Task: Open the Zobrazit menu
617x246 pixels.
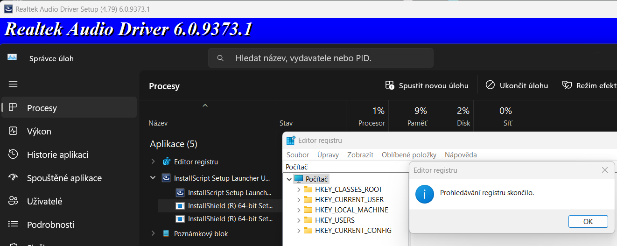Action: (x=360, y=155)
